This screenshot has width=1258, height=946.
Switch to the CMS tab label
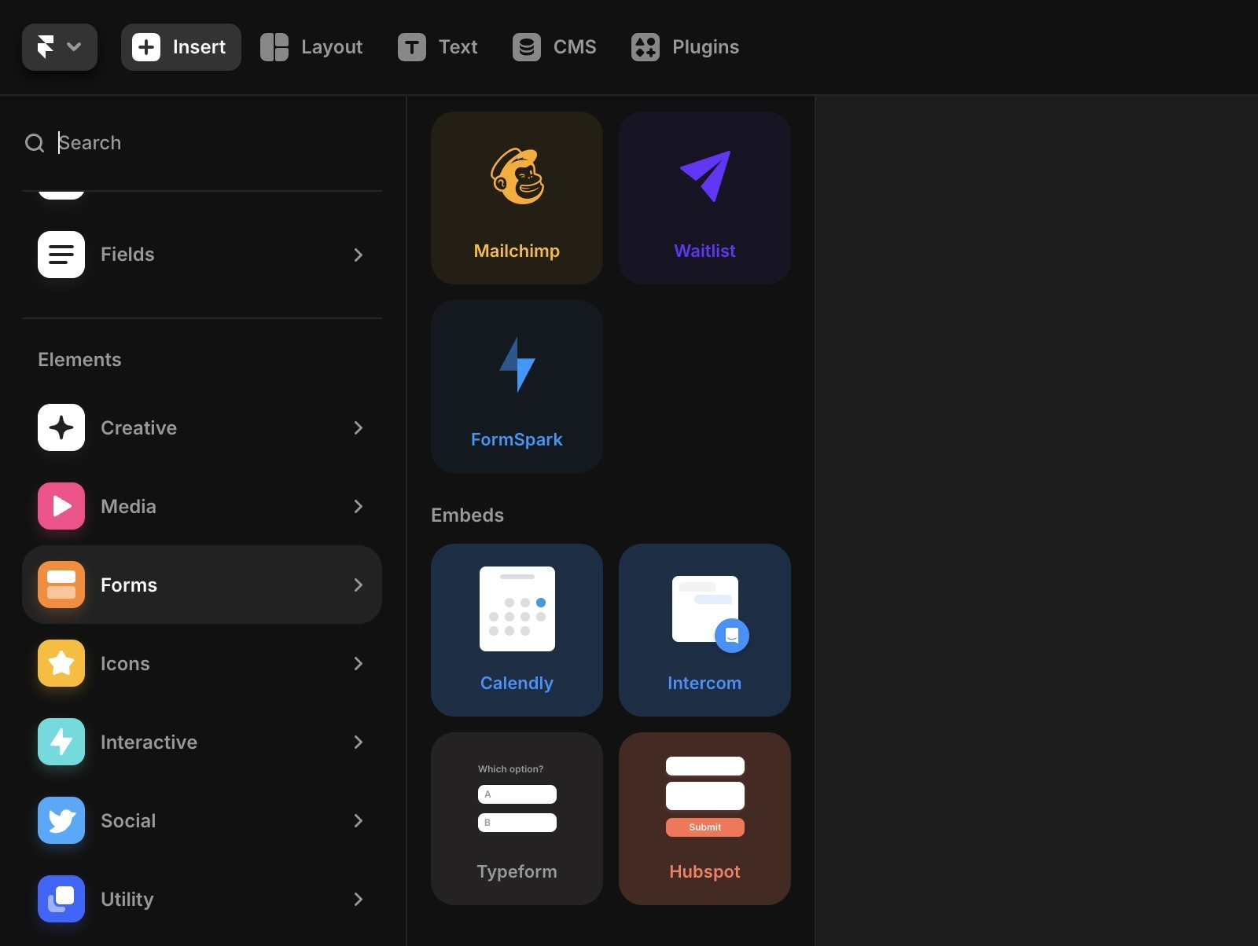(575, 47)
